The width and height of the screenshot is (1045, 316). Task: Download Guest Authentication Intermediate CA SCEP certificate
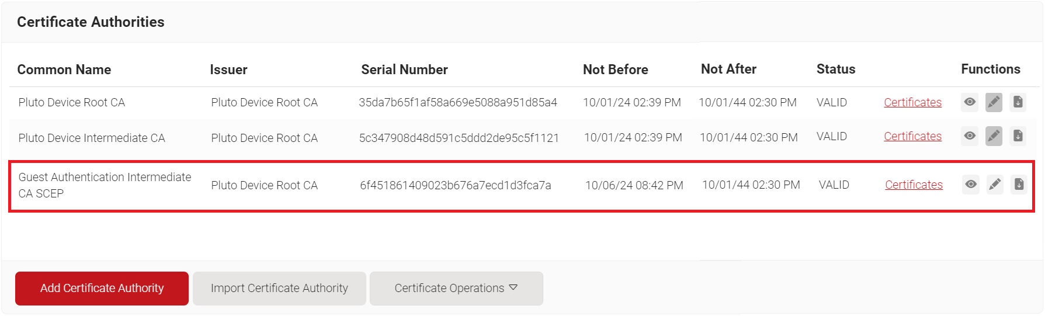click(x=1019, y=185)
